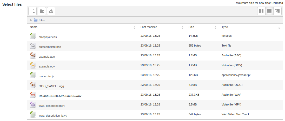Image resolution: width=285 pixels, height=121 pixels.
Task: Click the Download all files icon
Action: (51, 11)
